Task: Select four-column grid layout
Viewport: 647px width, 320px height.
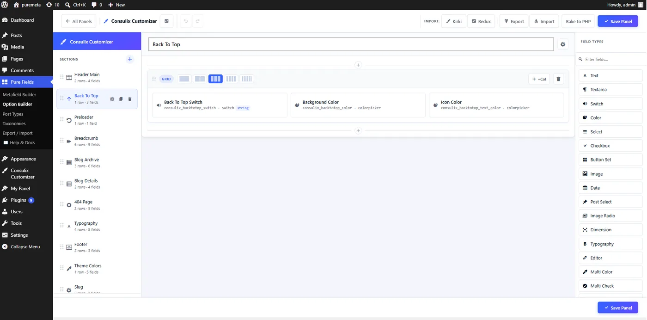Action: tap(231, 79)
